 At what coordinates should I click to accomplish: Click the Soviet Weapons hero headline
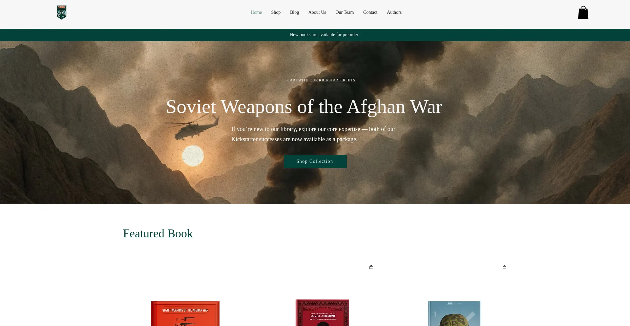point(304,107)
